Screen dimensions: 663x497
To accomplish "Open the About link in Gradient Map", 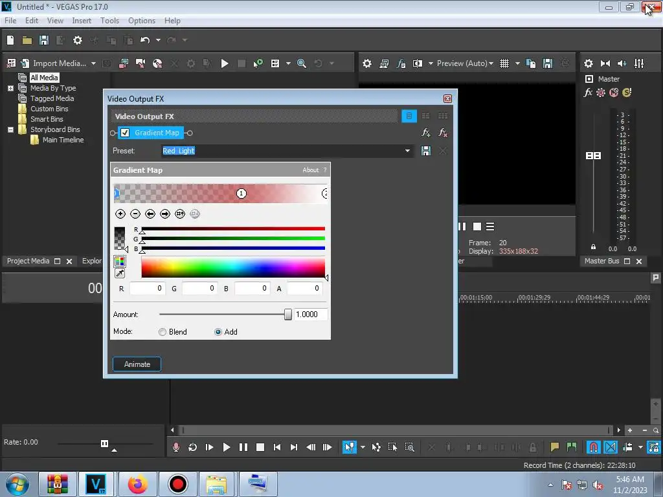I will 310,170.
